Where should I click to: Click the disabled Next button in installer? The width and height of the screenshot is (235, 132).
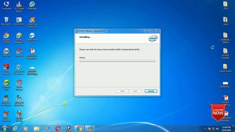135,91
